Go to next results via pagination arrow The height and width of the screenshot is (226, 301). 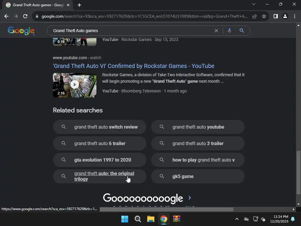pos(190,198)
